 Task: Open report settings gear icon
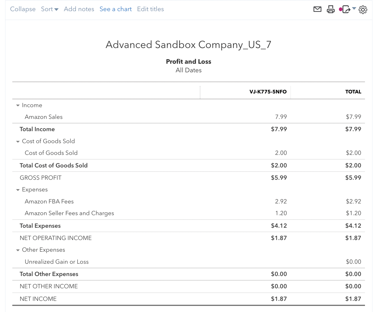point(363,9)
